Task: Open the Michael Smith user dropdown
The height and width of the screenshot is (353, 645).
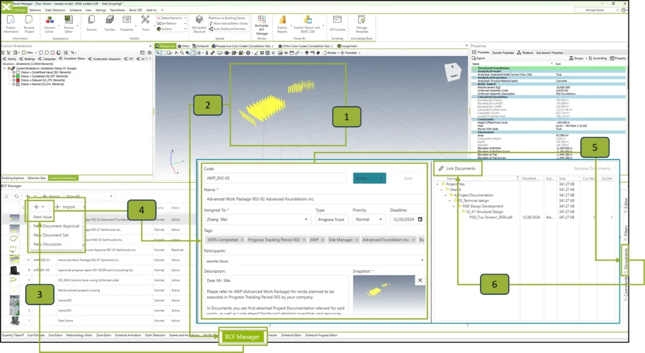Action: (x=596, y=10)
